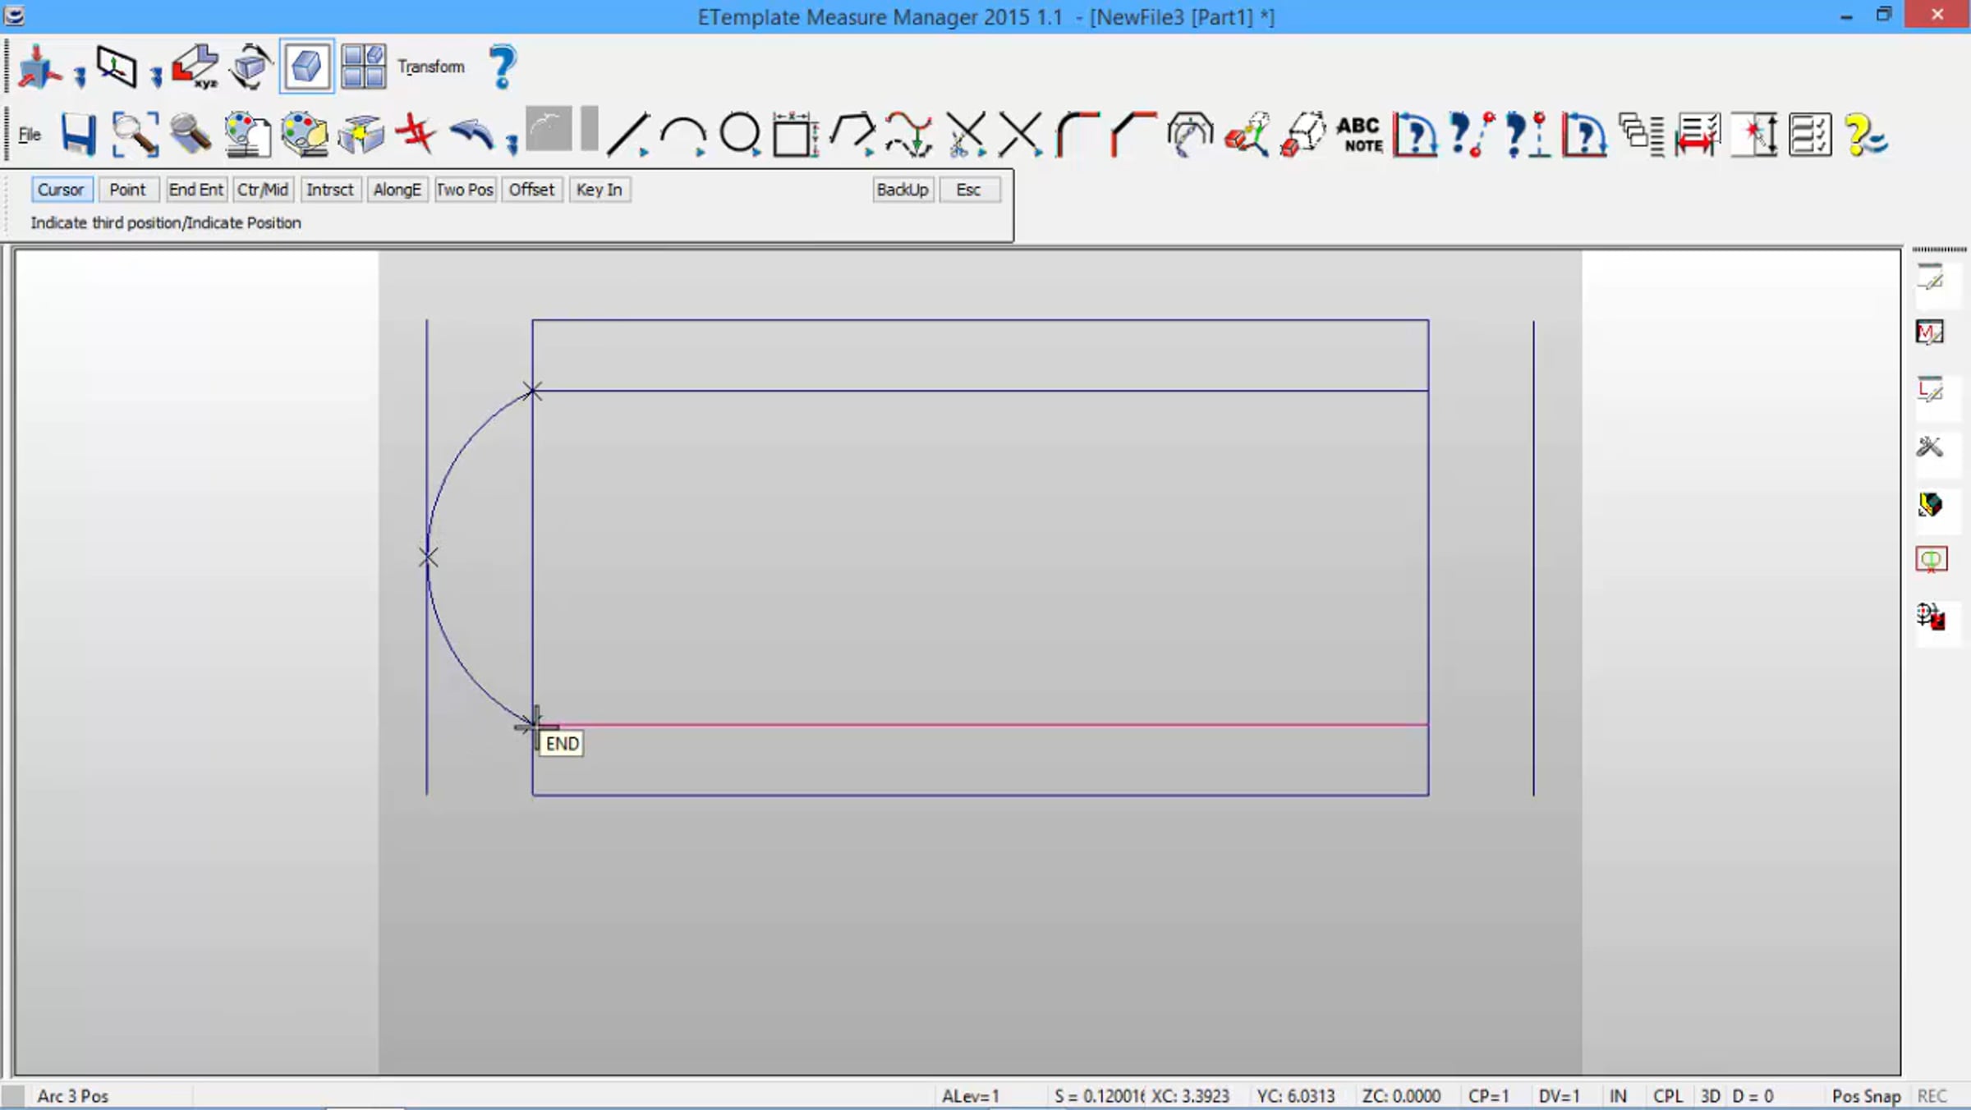Expand dropdown arrow next to axis cube icon
1971x1110 pixels.
pos(80,77)
